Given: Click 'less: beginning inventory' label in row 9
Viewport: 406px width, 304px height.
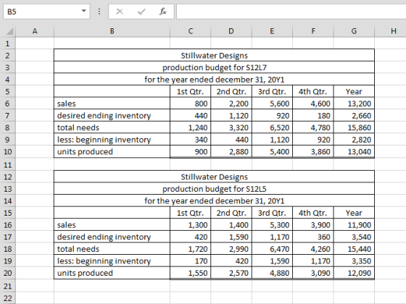Looking at the screenshot, I should 104,140.
